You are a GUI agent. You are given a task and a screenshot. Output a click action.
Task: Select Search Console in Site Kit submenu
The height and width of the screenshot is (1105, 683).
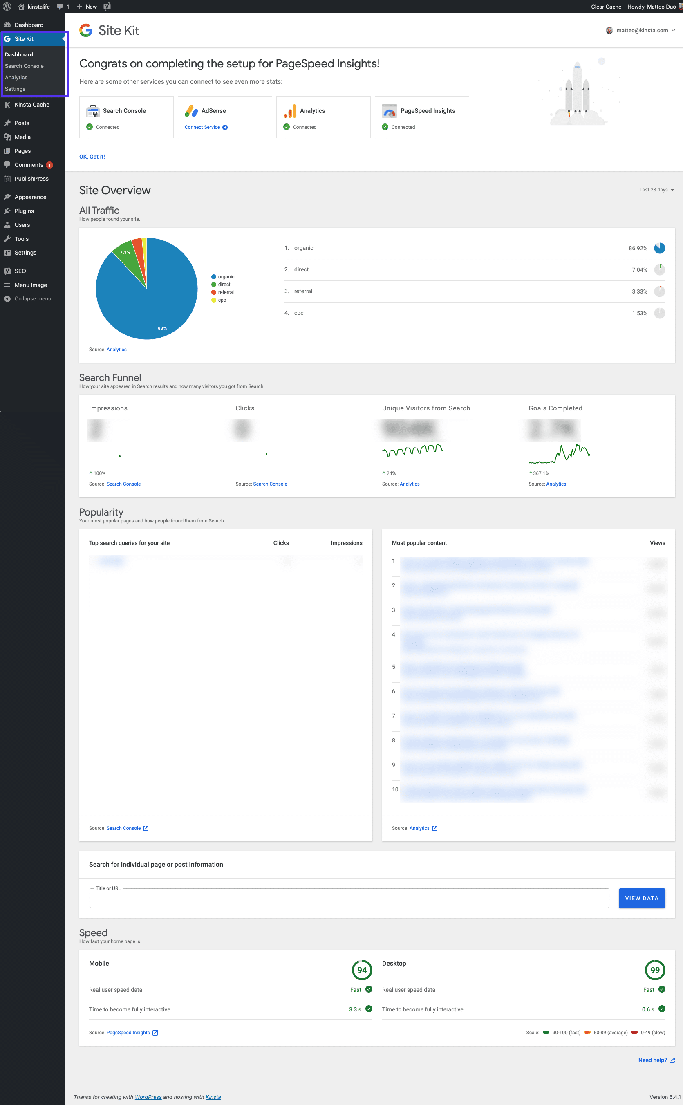pos(25,65)
